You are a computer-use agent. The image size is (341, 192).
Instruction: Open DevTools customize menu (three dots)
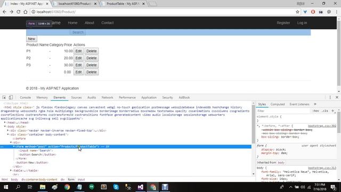click(330, 98)
